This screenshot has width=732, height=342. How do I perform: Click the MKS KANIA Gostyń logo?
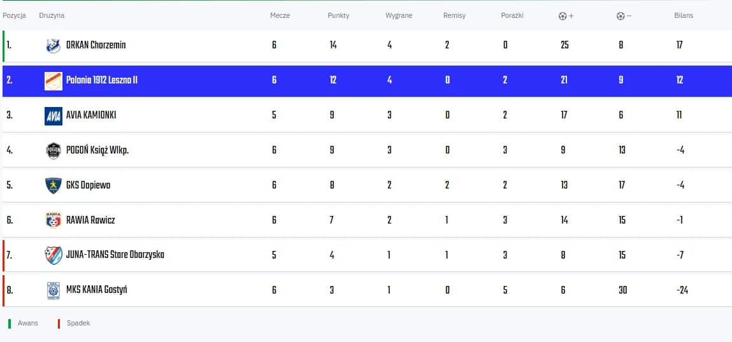[x=54, y=290]
